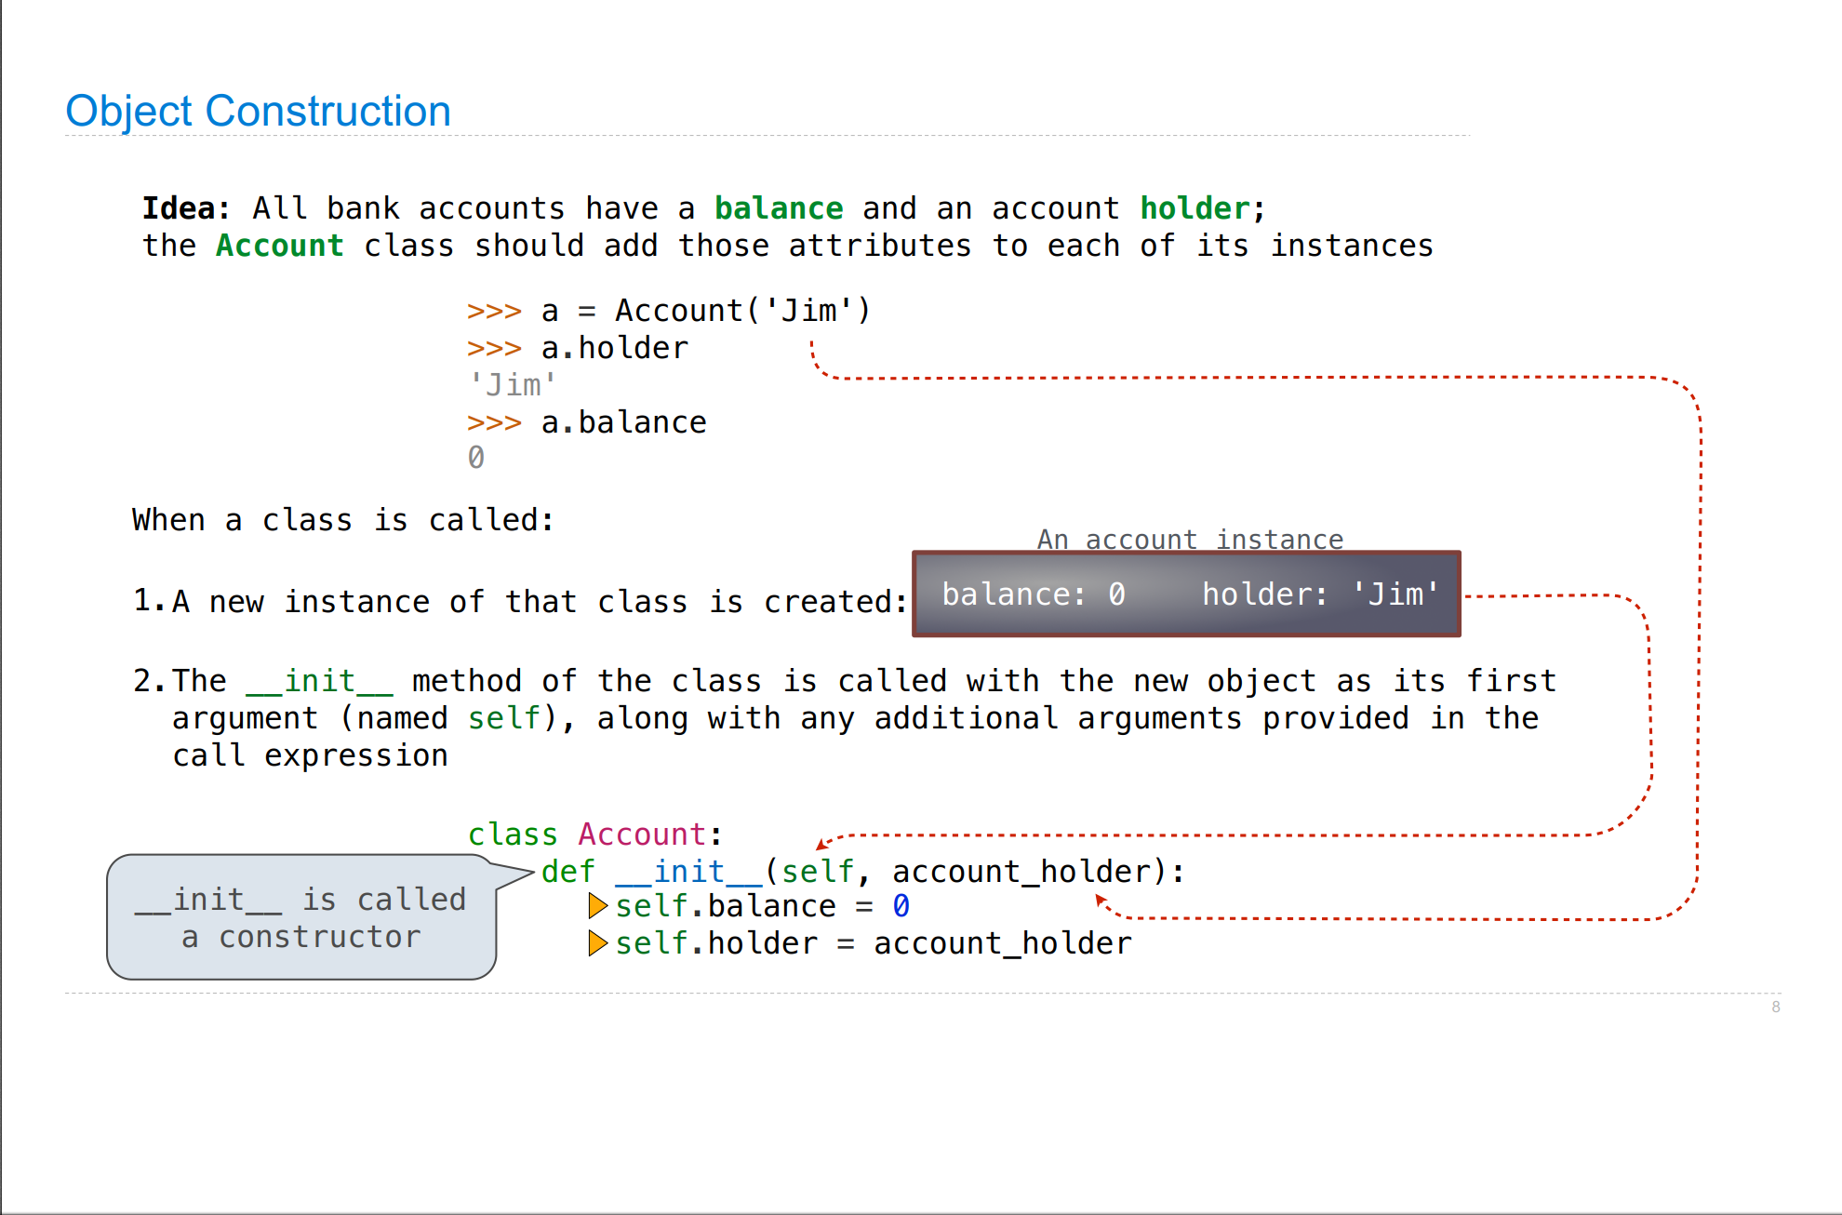
Task: Click the green '__init__' in step 2 text
Action: (319, 681)
